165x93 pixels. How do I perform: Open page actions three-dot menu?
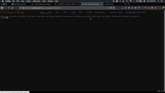108,8
